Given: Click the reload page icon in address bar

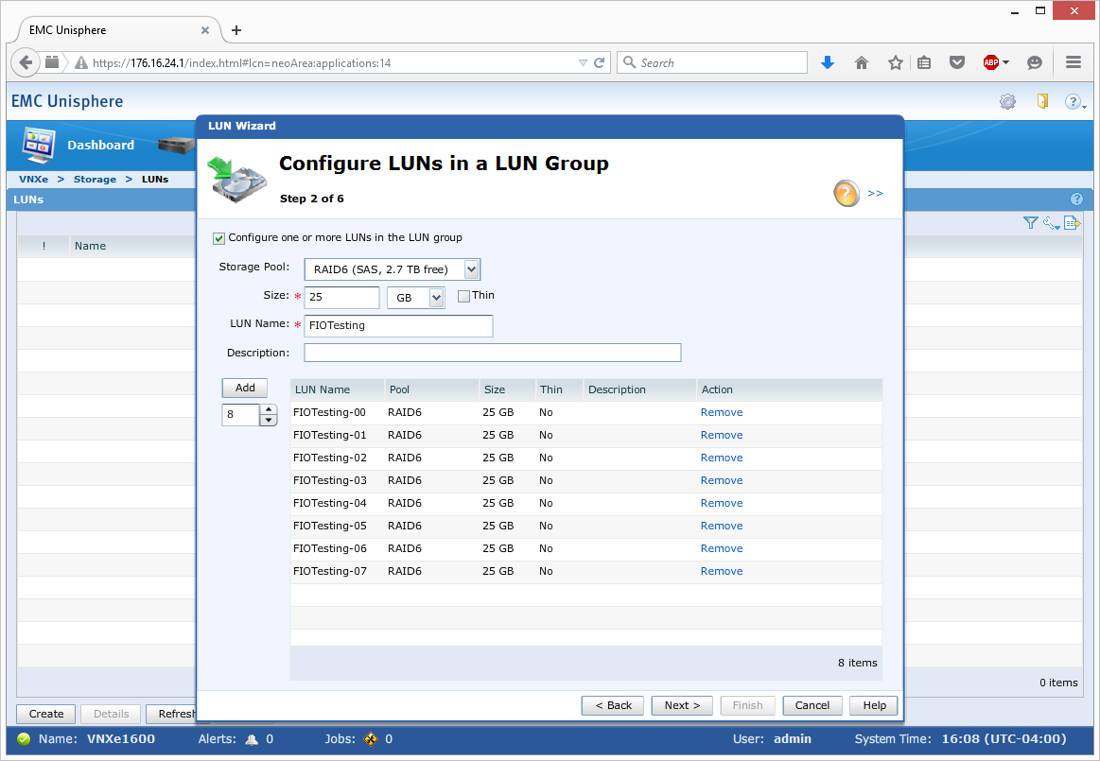Looking at the screenshot, I should [x=599, y=62].
